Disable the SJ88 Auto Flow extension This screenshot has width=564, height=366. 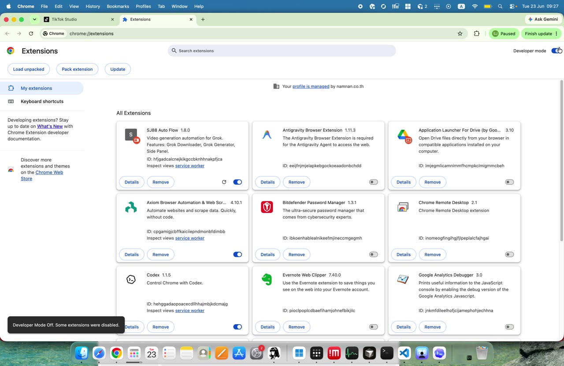[237, 182]
